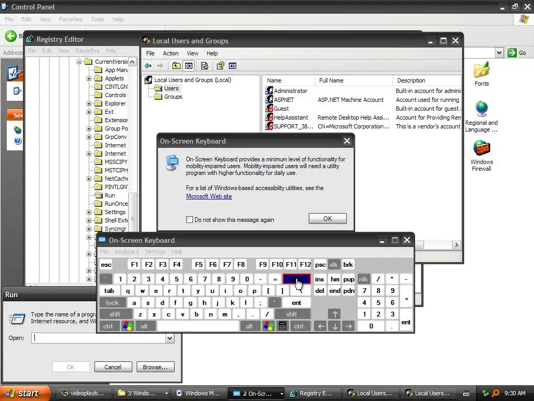Open the Run dialog Open dropdown arrow
534x401 pixels.
point(169,338)
